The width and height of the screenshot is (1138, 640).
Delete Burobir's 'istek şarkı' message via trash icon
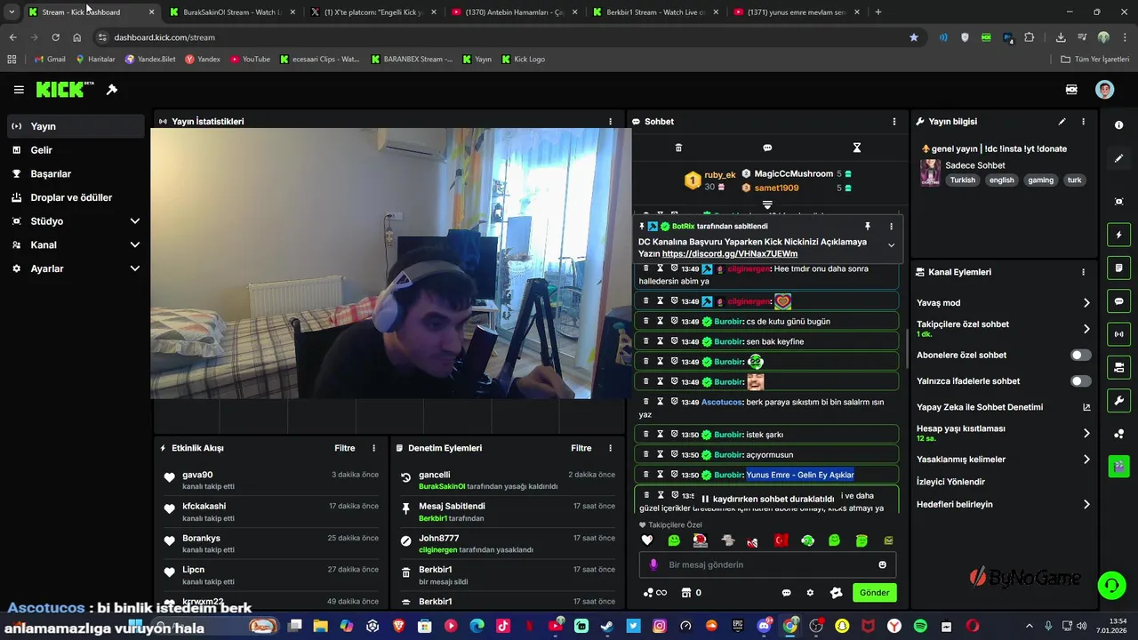point(646,435)
